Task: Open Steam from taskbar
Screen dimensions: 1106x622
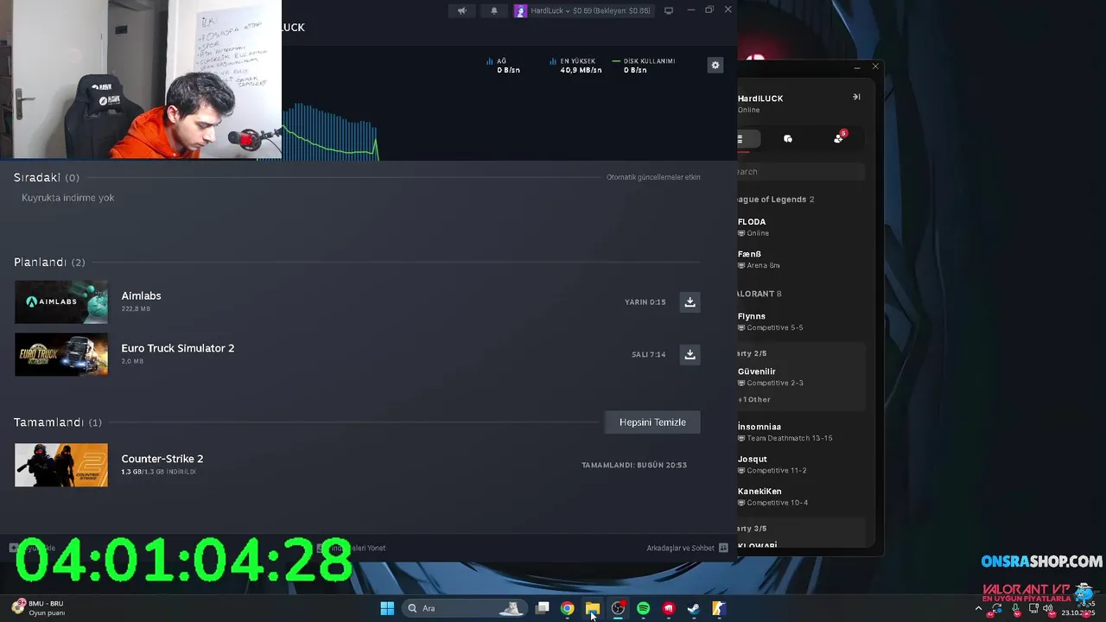Action: click(693, 608)
